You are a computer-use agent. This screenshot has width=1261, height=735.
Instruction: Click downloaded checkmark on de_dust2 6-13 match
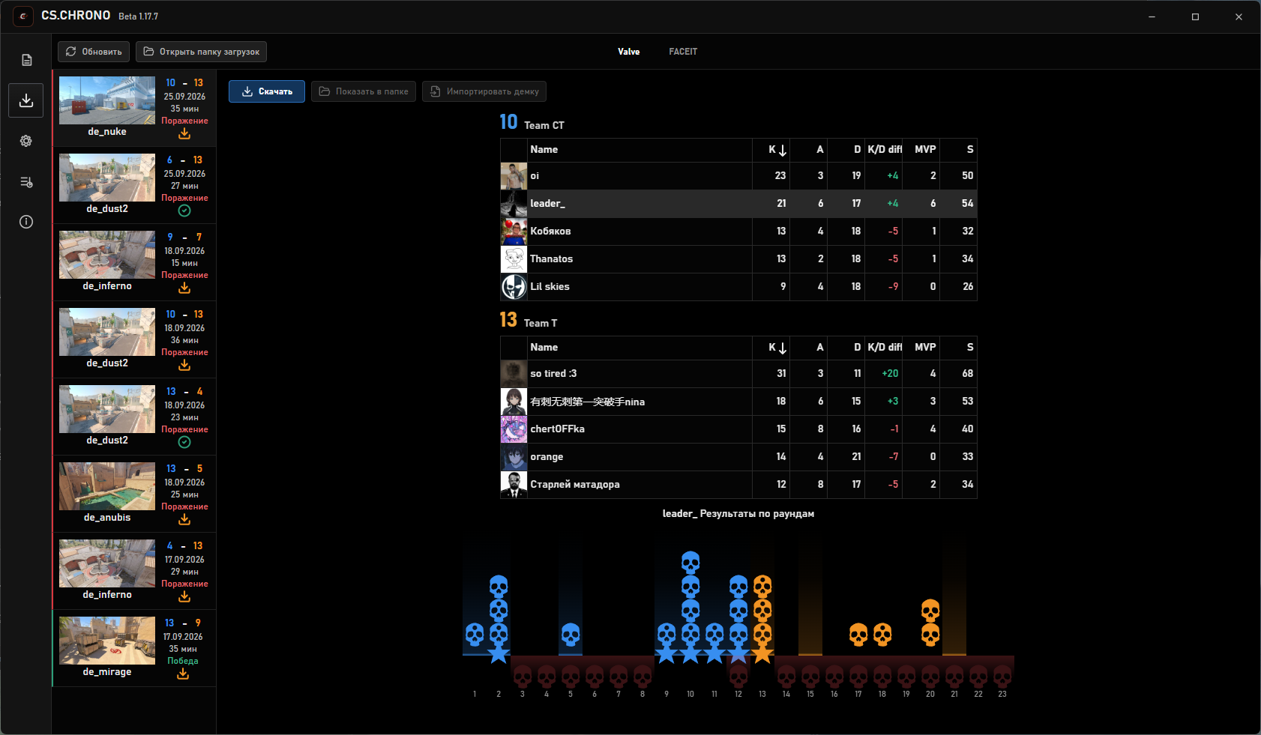point(184,211)
